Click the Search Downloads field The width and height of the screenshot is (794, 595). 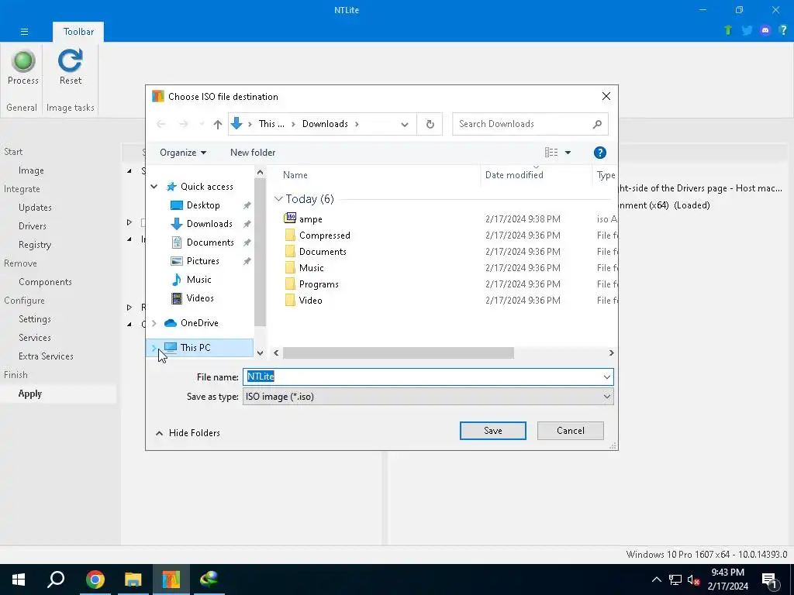click(523, 124)
